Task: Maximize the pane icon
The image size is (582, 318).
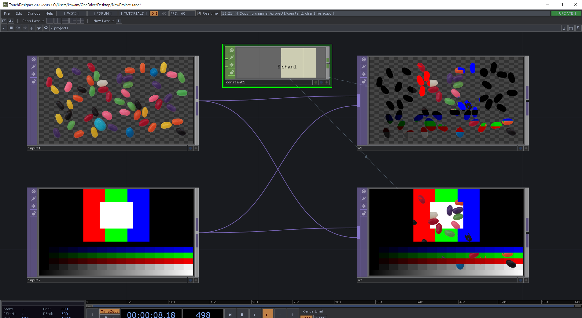Action: [x=571, y=28]
